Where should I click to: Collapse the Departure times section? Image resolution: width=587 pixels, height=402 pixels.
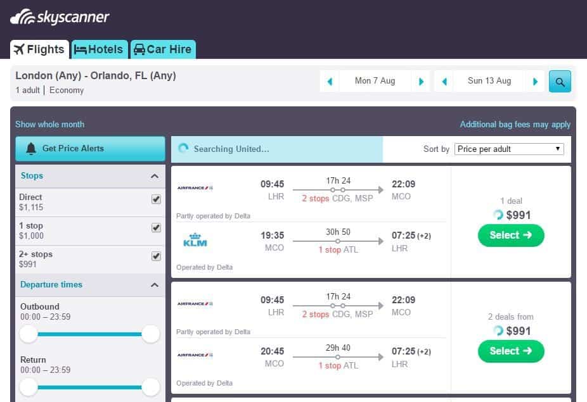click(154, 285)
